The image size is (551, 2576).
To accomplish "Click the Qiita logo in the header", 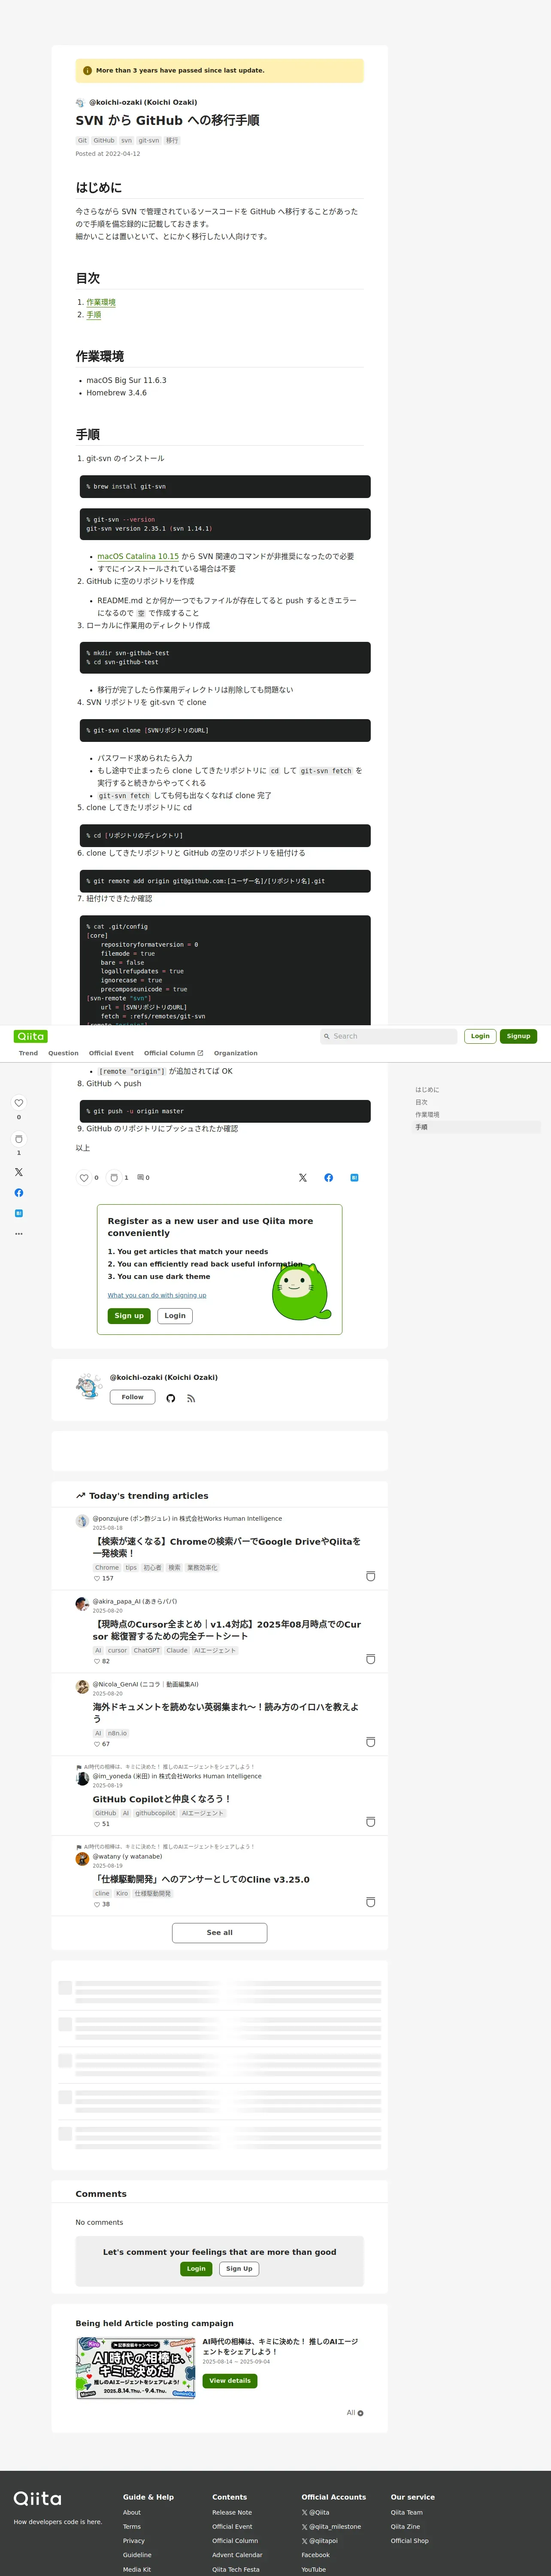I will click(x=31, y=1036).
